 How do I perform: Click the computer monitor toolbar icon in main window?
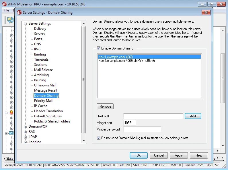pos(10,20)
